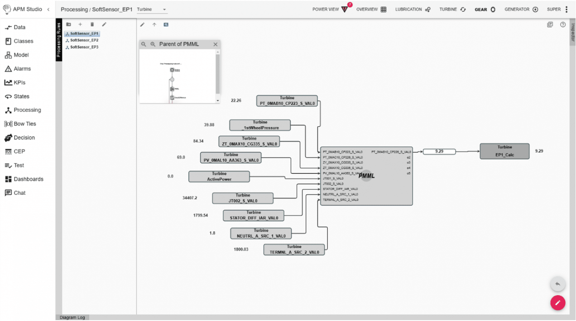
Task: Click the undo arrow floating button
Action: [558, 284]
